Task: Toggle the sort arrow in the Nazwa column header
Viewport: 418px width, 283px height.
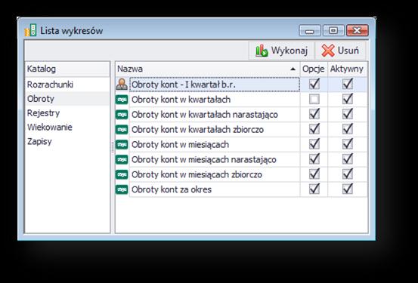Action: [293, 69]
